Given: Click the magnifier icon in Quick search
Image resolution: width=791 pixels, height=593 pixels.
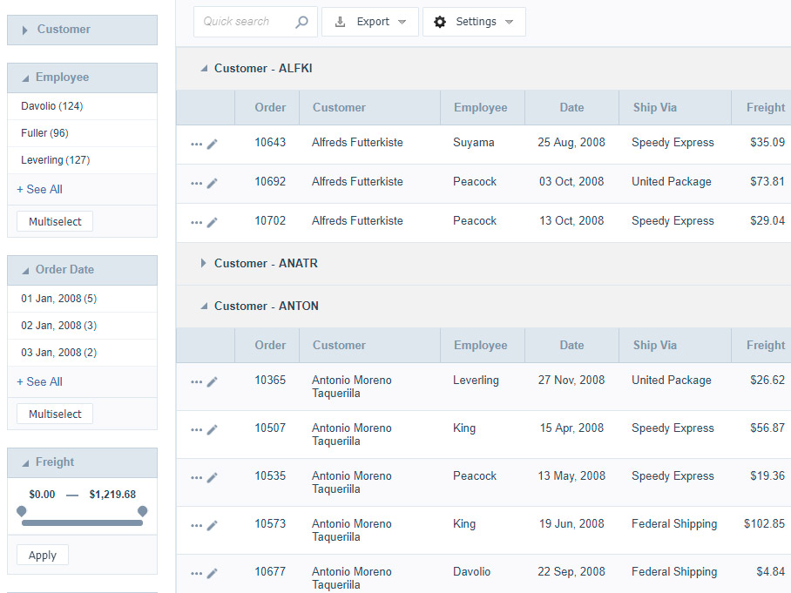Looking at the screenshot, I should [301, 22].
